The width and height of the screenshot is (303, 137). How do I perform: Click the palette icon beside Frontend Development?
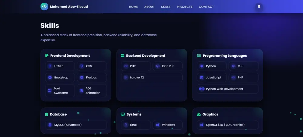[x=47, y=56]
